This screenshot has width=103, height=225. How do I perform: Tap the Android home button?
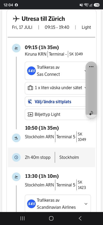(x=51, y=218)
